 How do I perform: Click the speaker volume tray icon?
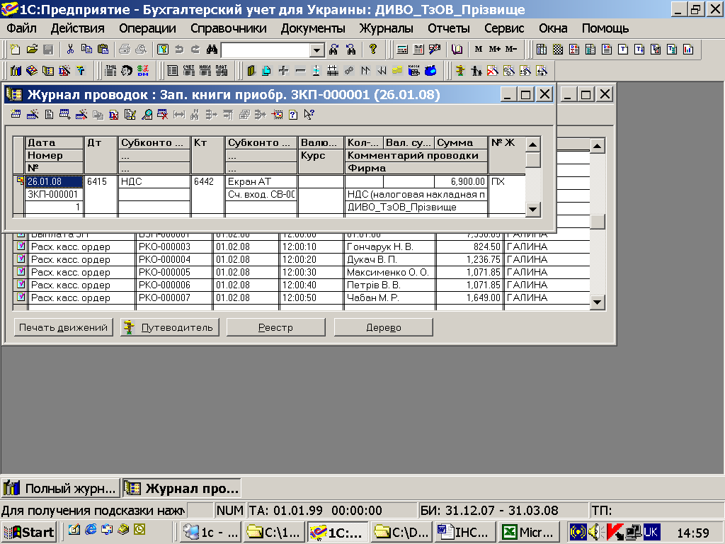tap(594, 532)
